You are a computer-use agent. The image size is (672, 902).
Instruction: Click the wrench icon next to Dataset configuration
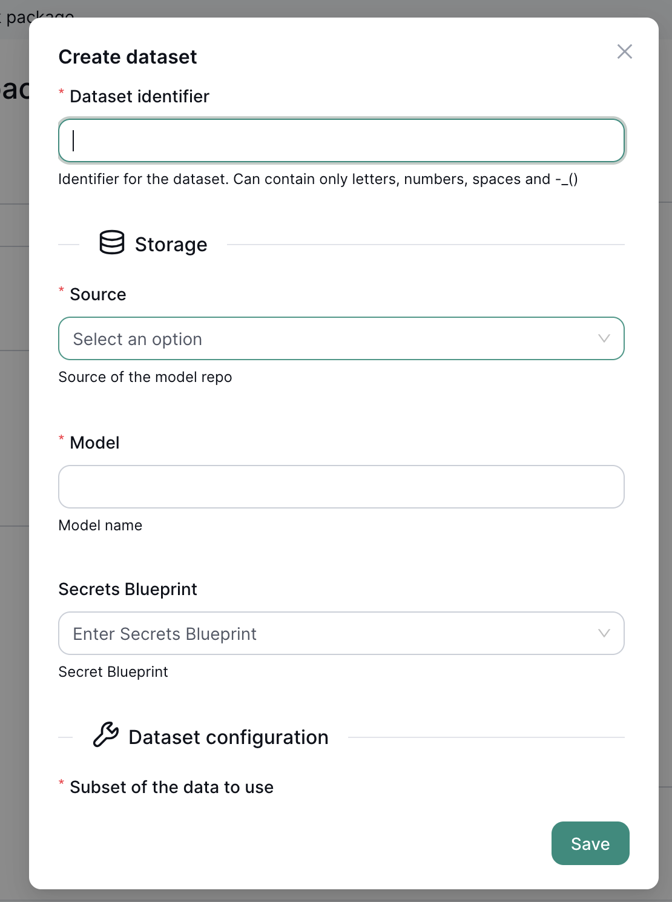(x=105, y=736)
